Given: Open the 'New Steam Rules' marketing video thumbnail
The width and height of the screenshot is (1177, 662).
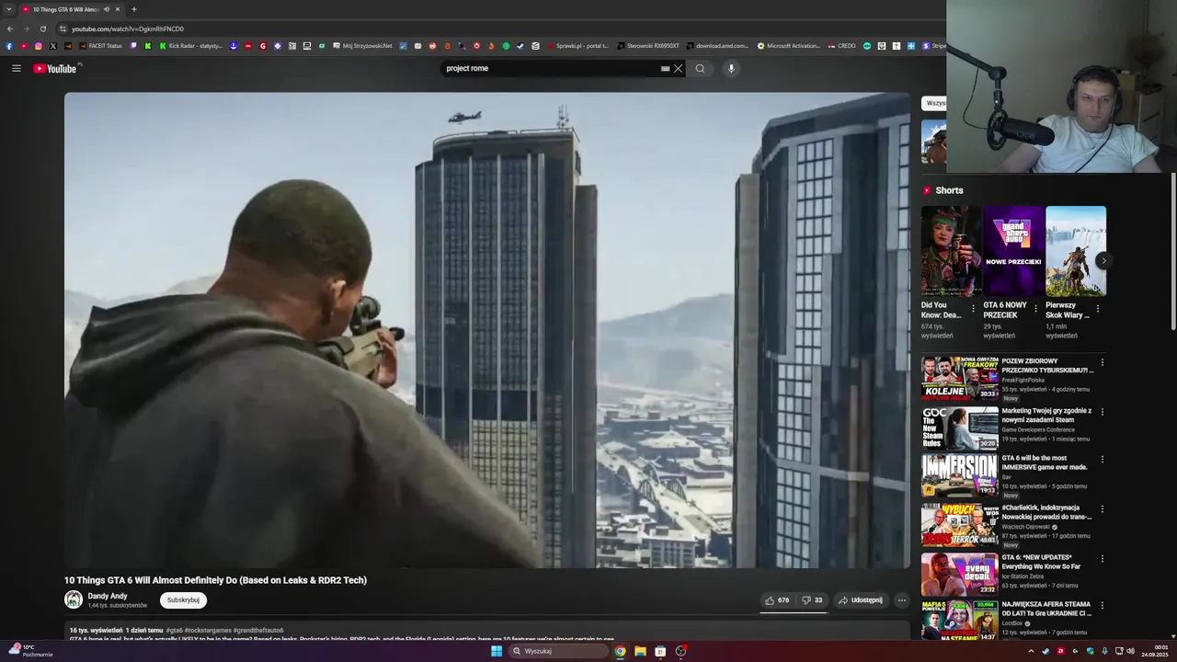Looking at the screenshot, I should [960, 428].
